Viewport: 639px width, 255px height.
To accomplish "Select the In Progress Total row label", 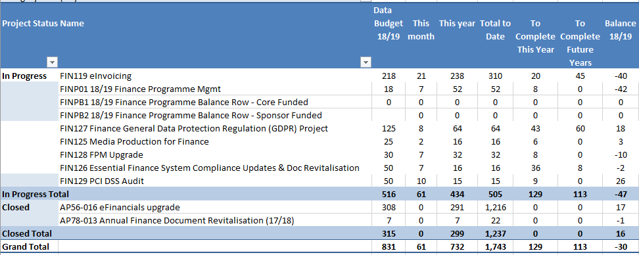I will coord(35,194).
